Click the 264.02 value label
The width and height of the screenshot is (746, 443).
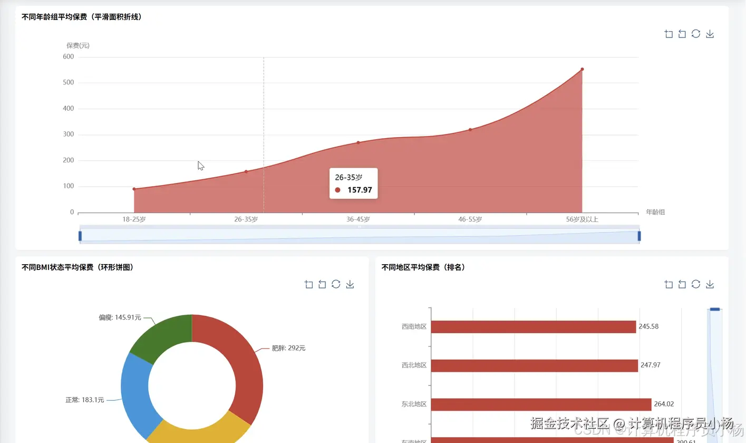664,404
